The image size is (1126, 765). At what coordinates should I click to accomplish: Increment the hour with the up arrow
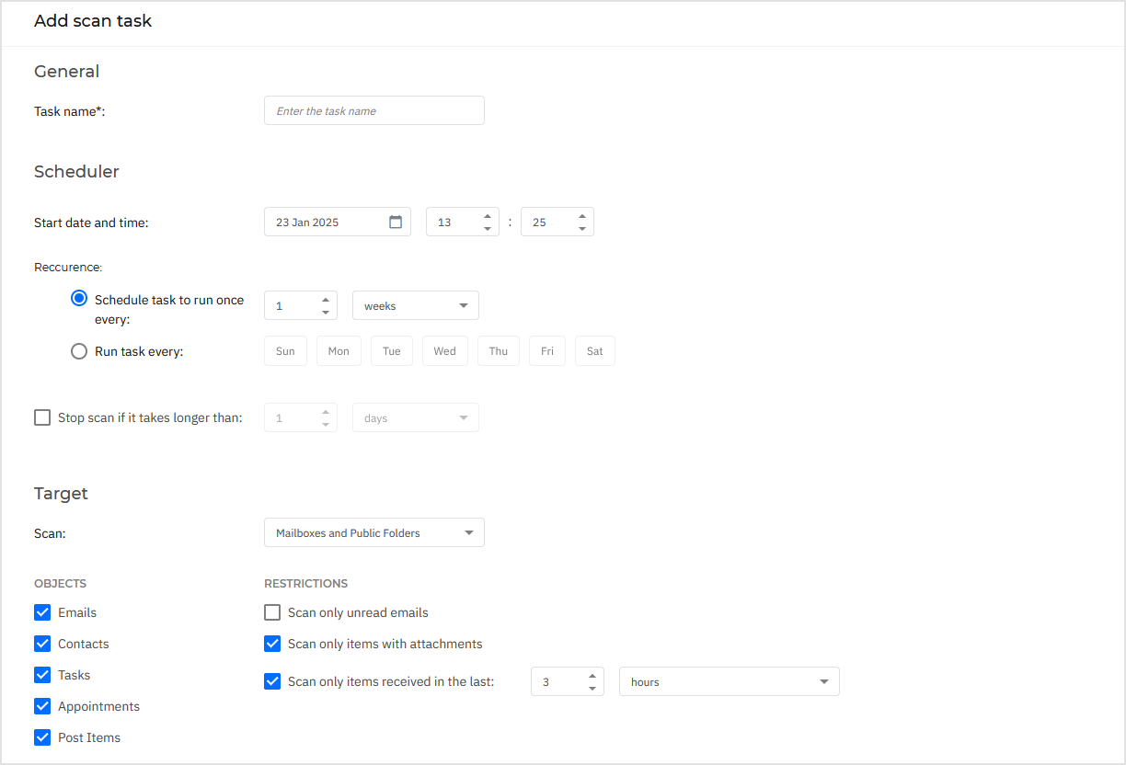click(488, 215)
